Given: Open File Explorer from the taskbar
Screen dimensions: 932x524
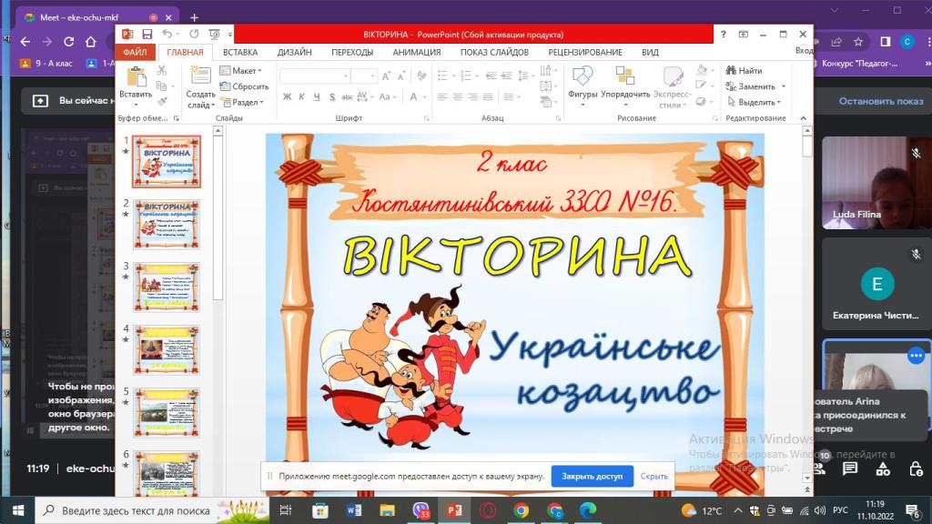Looking at the screenshot, I should [x=387, y=510].
